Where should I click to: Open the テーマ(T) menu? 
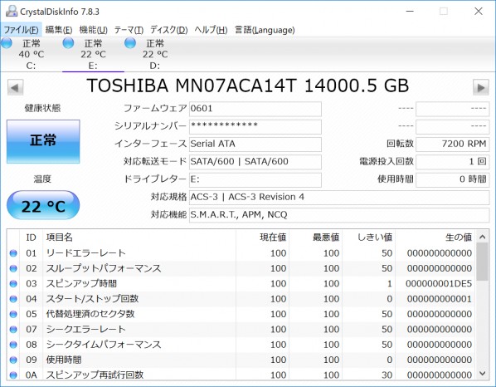(x=129, y=30)
